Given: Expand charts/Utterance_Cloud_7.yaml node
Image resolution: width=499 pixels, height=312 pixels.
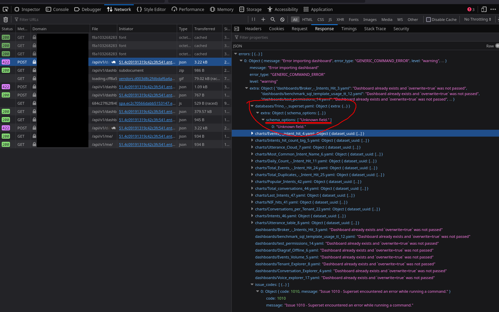Looking at the screenshot, I should click(252, 147).
